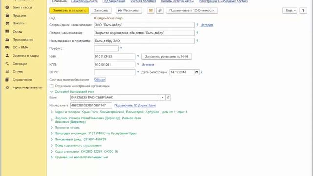Switch to the Учетная политика tab
The image size is (313, 176).
(143, 1)
